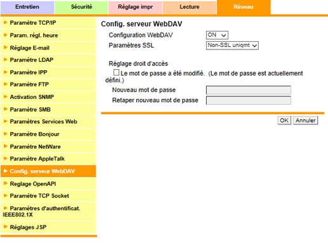Click the arrow icon beside Paramètre LDAP
This screenshot has height=245, width=328.
[x=6, y=60]
